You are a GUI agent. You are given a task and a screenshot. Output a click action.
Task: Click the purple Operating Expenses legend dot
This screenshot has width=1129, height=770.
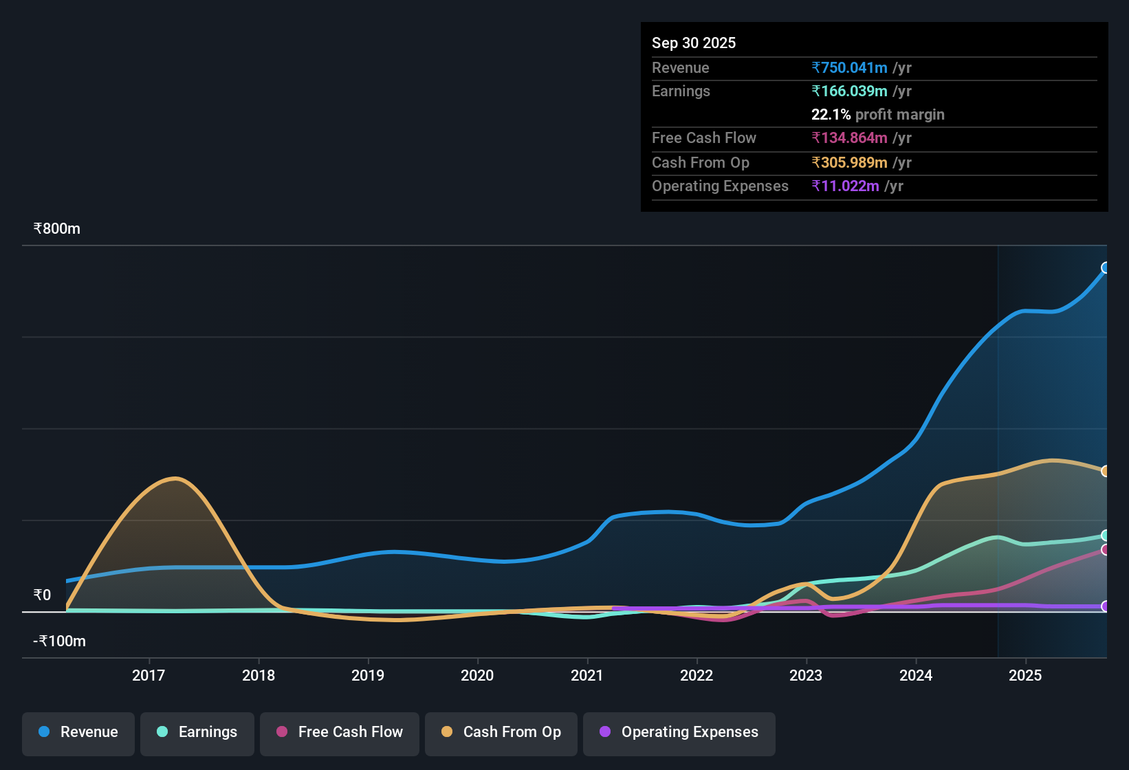tap(604, 732)
